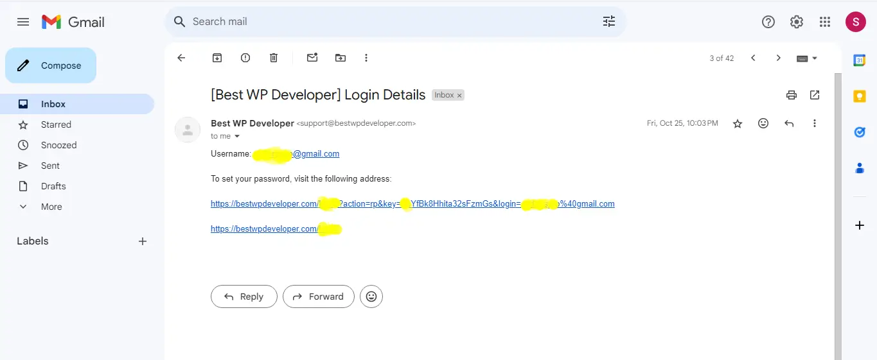Open input tools keyboard dropdown
The width and height of the screenshot is (877, 360).
807,58
